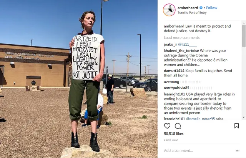Viewport: 246px width, 158px height.
Task: Save post with bookmark icon
Action: pyautogui.click(x=237, y=126)
